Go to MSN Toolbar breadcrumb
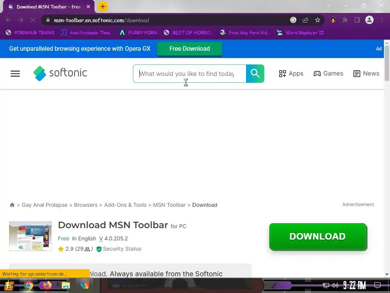Image resolution: width=390 pixels, height=293 pixels. (x=169, y=205)
